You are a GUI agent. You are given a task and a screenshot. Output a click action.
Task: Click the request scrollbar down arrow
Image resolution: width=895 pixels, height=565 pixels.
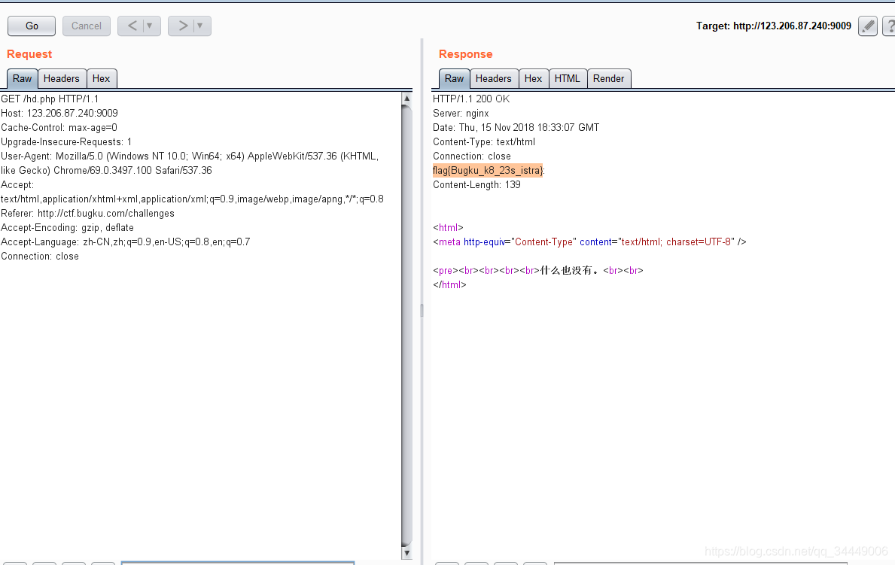pyautogui.click(x=406, y=552)
